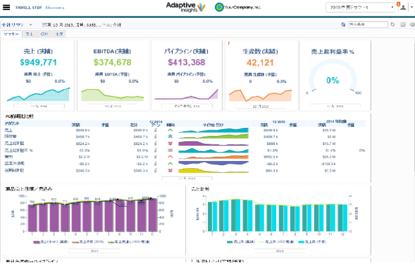The height and width of the screenshot is (267, 415).
Task: Click the green up-trend arrow in 売上 row
Action: [171, 130]
